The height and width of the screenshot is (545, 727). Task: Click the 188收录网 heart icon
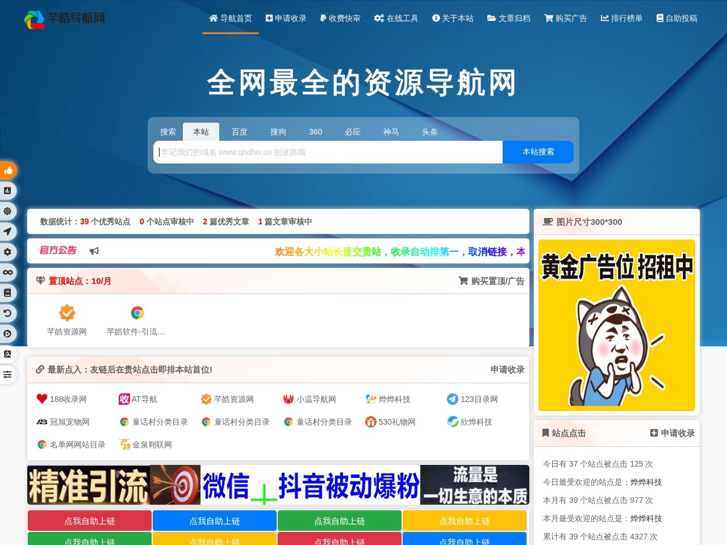41,399
